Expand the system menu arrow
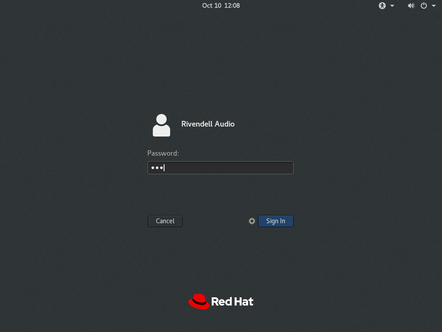This screenshot has height=332, width=442. 434,6
